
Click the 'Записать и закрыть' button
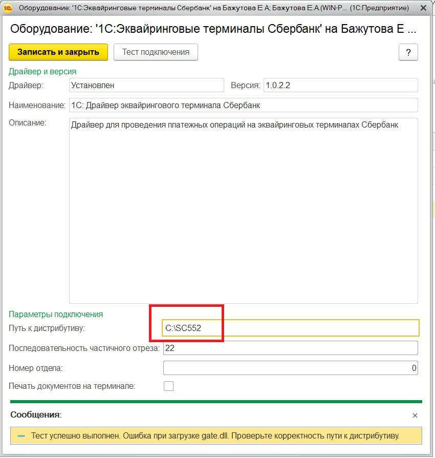58,52
